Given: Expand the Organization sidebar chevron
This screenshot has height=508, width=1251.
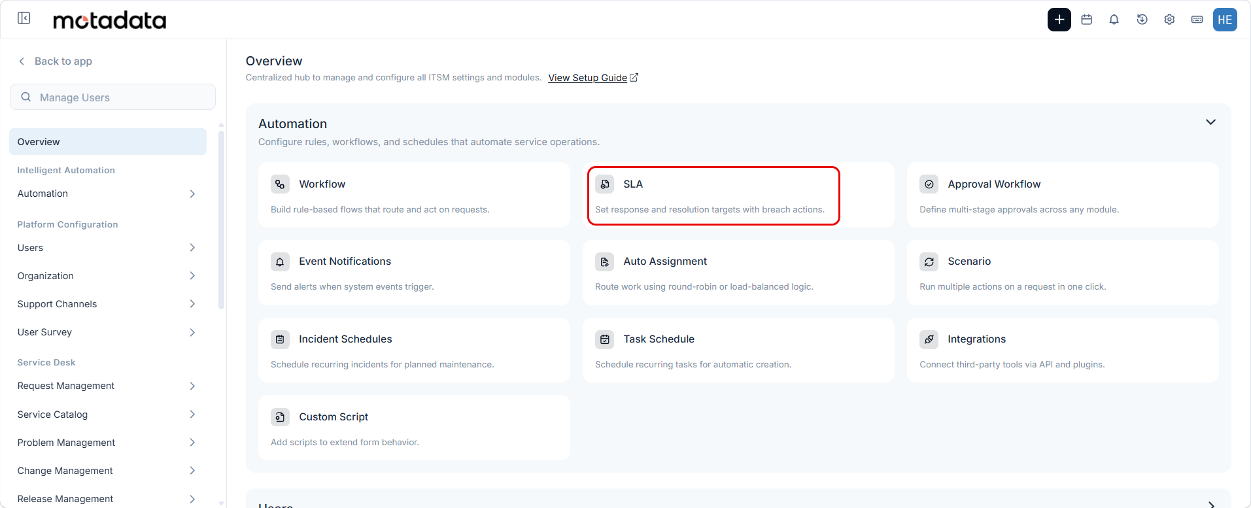Looking at the screenshot, I should (x=192, y=276).
